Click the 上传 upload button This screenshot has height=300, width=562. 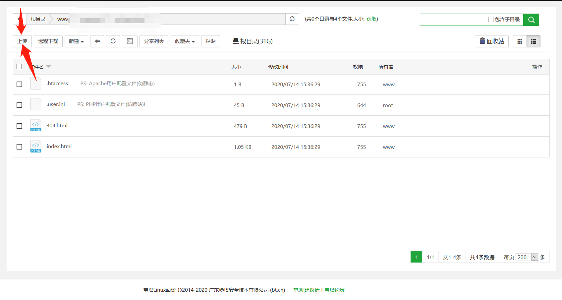click(x=22, y=41)
